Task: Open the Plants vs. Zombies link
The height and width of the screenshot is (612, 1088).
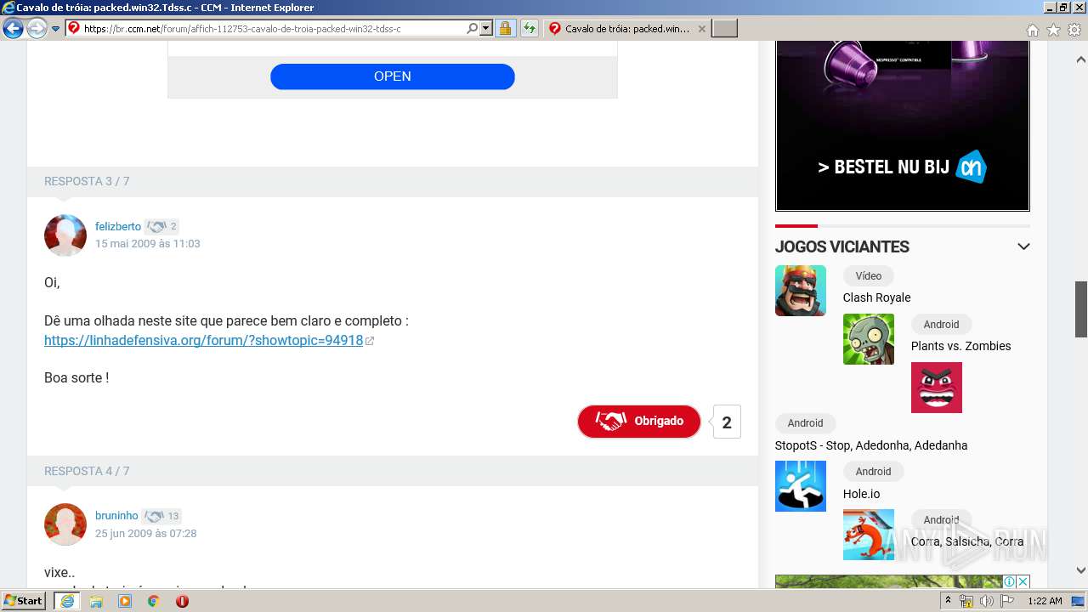Action: click(x=960, y=346)
